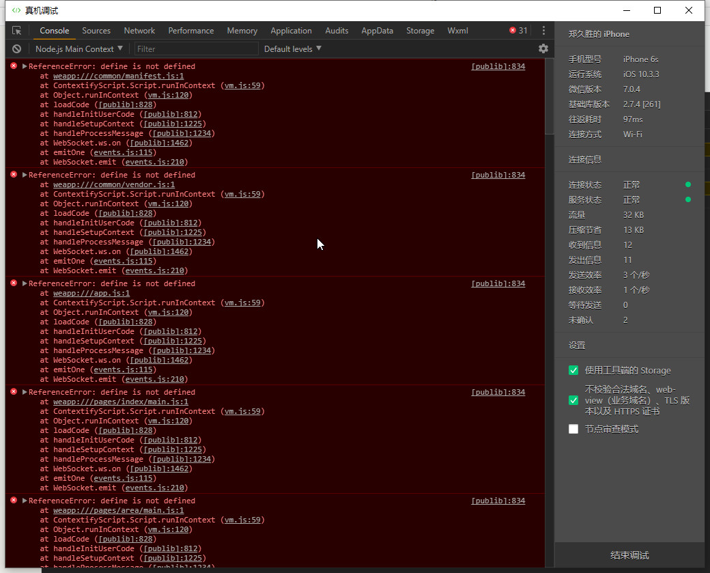This screenshot has width=710, height=573.
Task: Enable 节点审查模式 checkbox
Action: 573,429
